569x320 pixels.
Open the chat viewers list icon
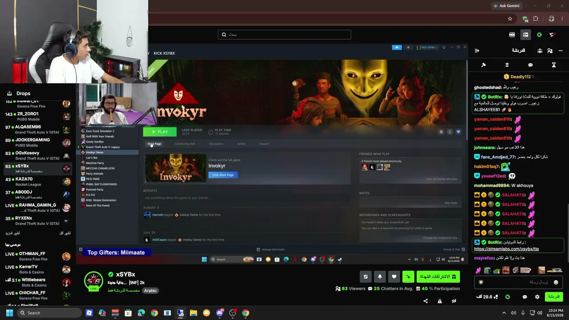coord(540,51)
